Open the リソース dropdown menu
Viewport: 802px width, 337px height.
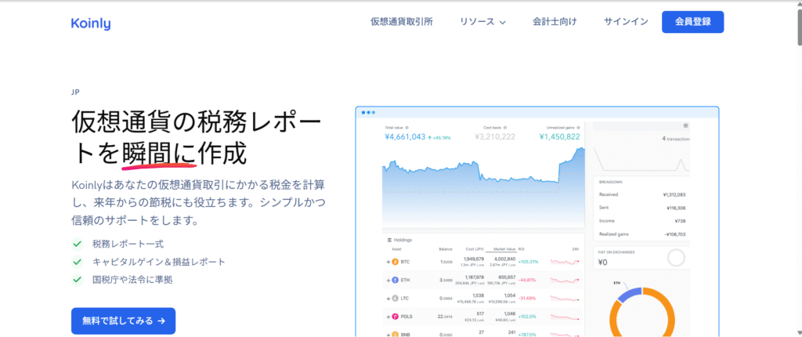(x=482, y=22)
